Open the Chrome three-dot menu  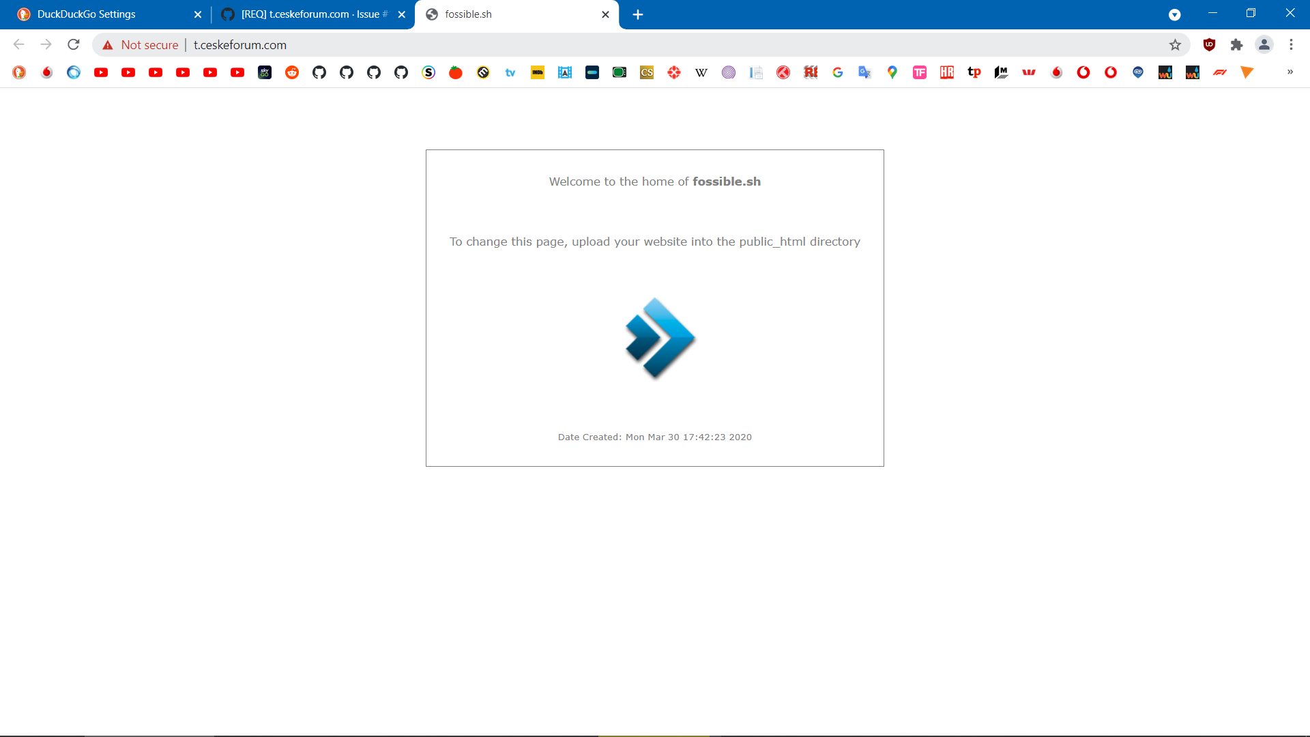pyautogui.click(x=1291, y=44)
